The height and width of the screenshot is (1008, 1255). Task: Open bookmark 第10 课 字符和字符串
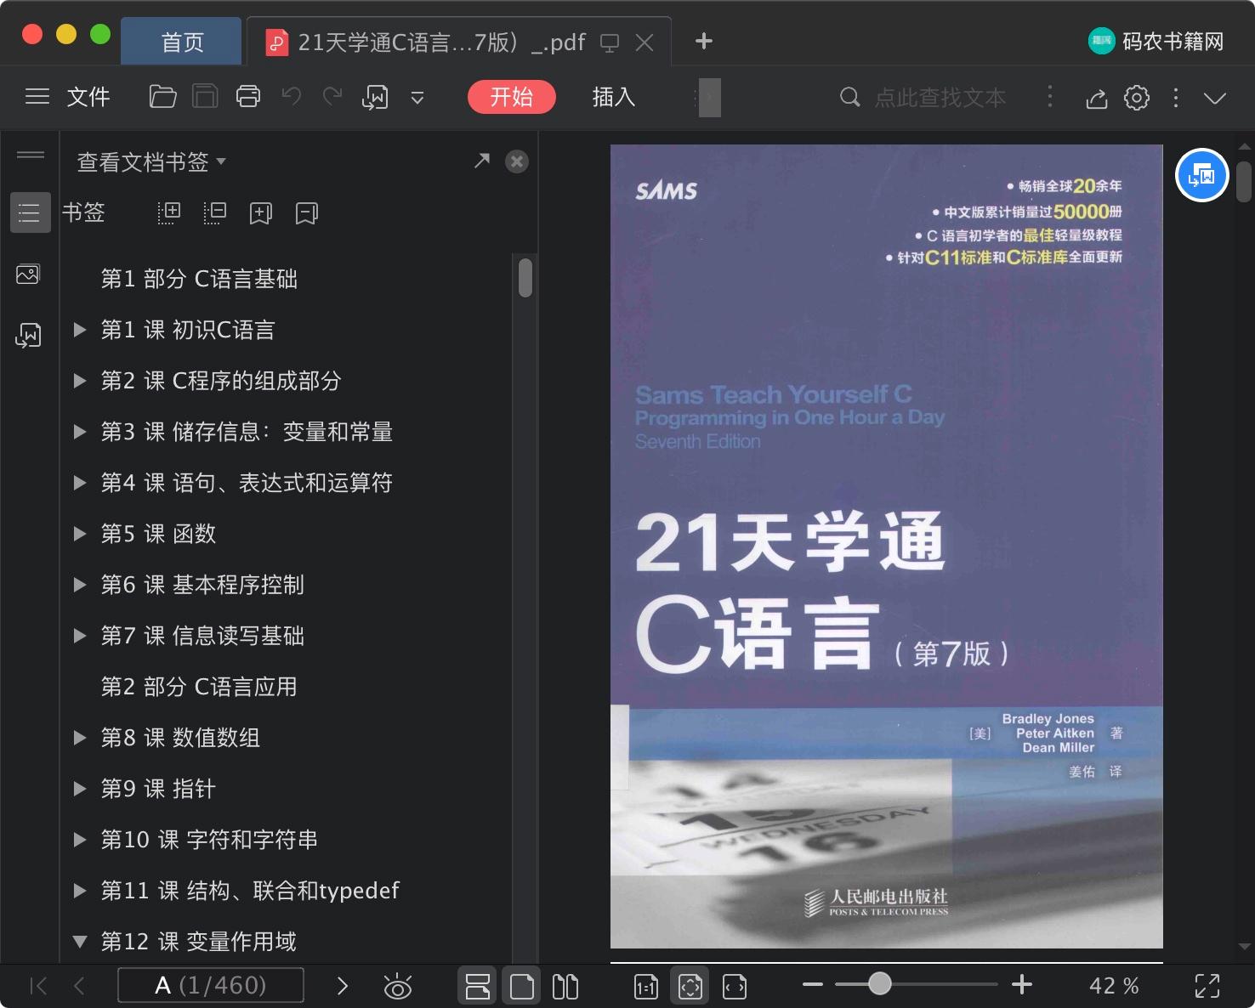(x=209, y=840)
